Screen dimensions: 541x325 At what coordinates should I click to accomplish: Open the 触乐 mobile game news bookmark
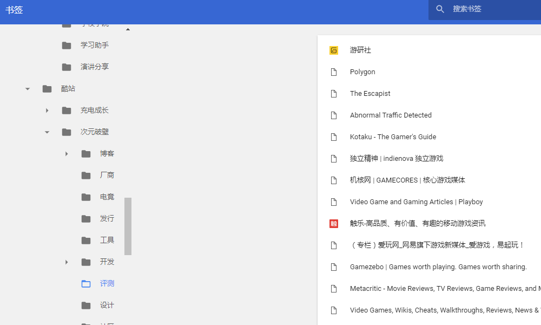(418, 224)
